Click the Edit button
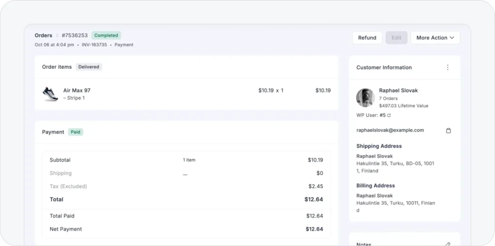This screenshot has width=495, height=246. point(396,38)
